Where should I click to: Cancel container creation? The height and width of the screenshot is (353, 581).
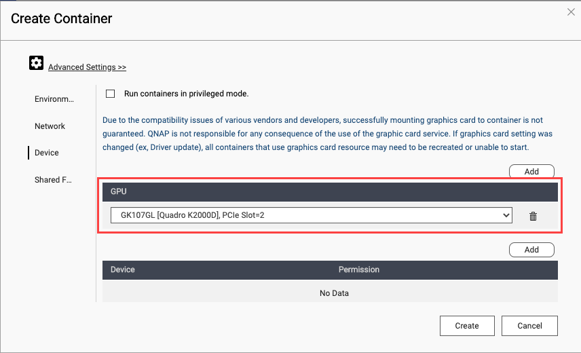529,326
